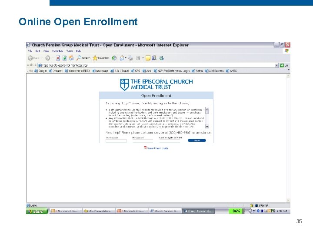This screenshot has width=313, height=235.
Task: Click the Messenger people icon
Action: coord(161,58)
